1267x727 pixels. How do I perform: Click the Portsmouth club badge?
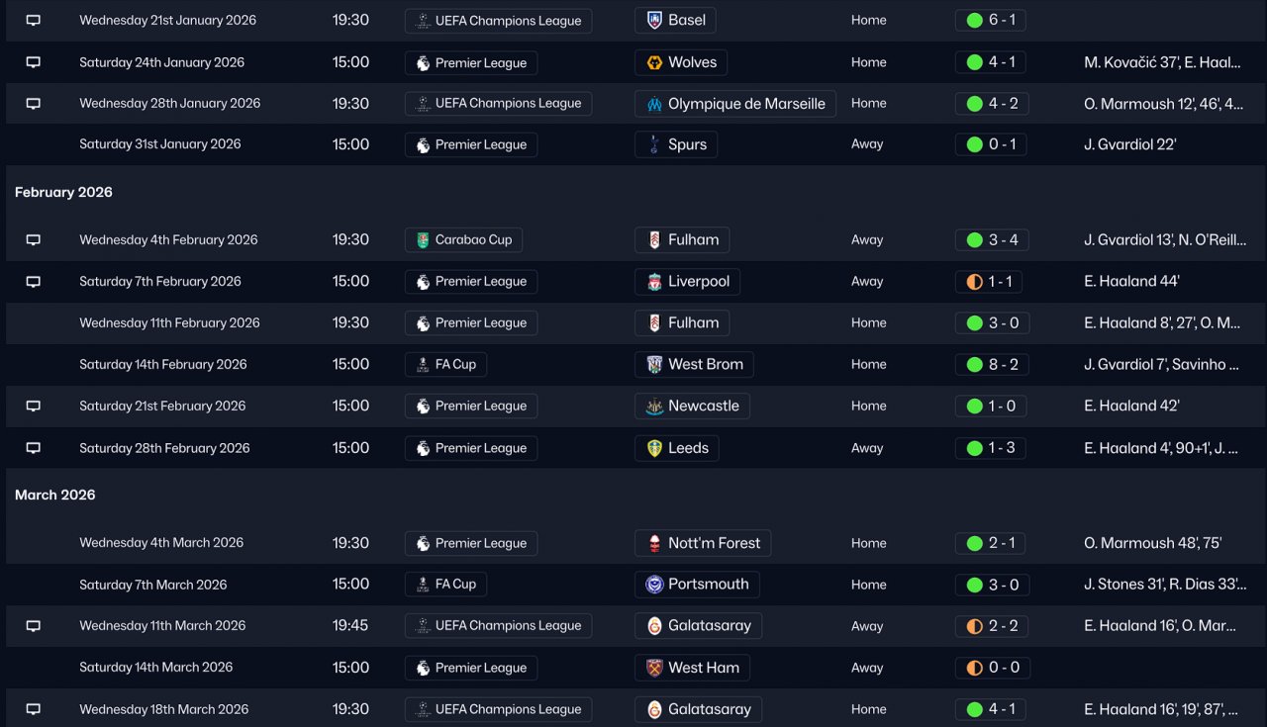pos(654,585)
